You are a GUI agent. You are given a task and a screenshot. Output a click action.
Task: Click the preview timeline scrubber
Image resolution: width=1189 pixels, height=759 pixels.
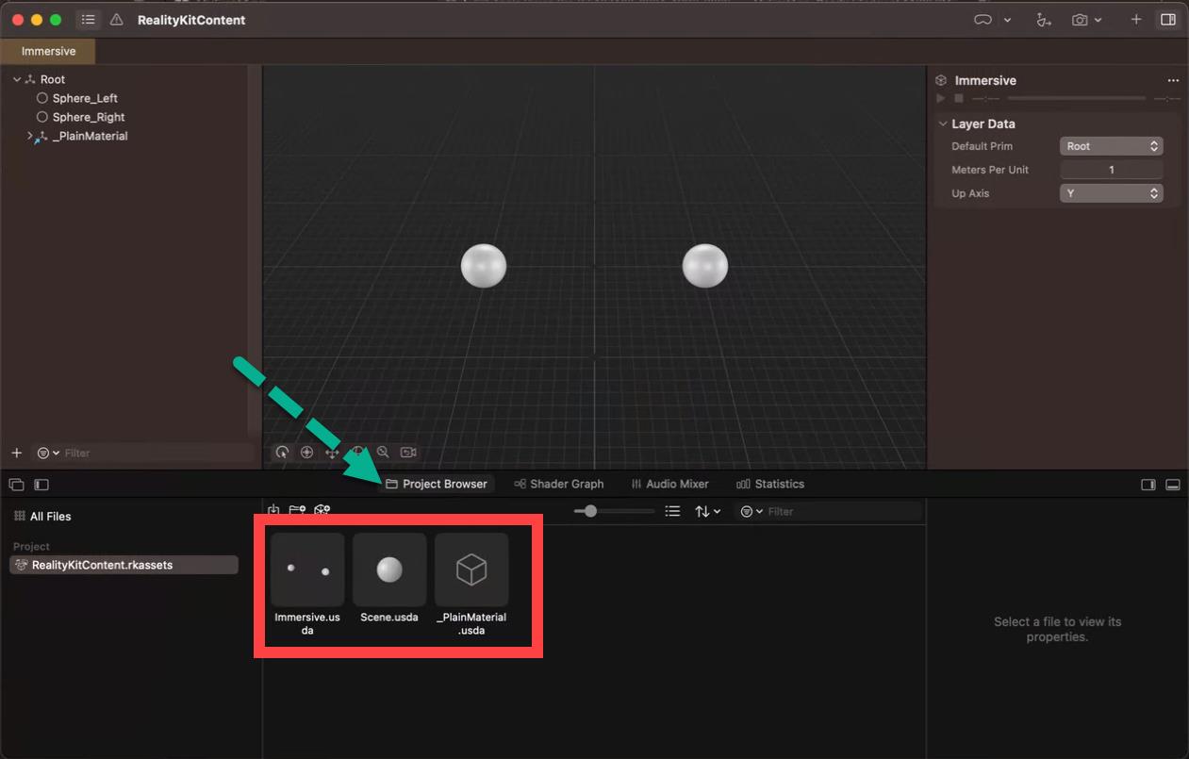point(1077,98)
